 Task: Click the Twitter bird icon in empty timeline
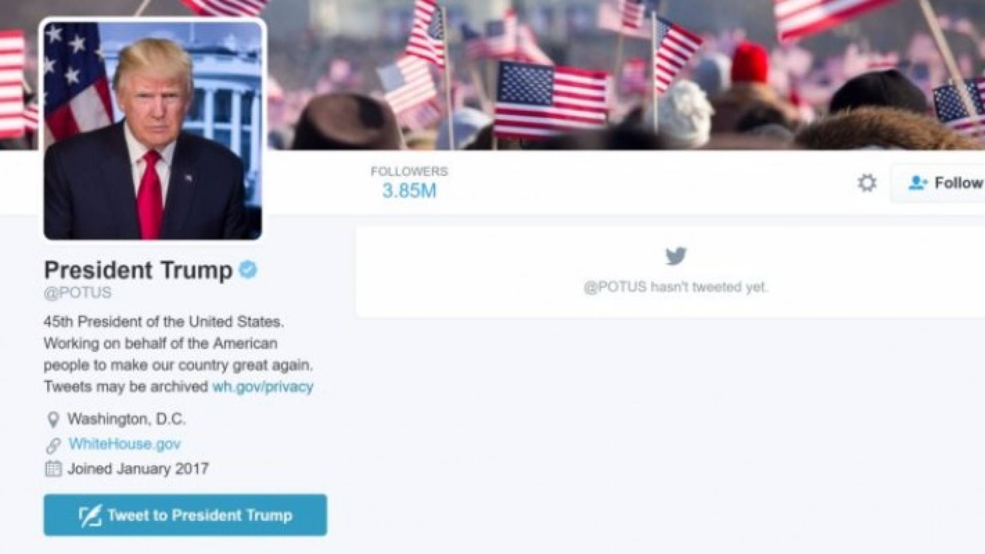coord(676,255)
